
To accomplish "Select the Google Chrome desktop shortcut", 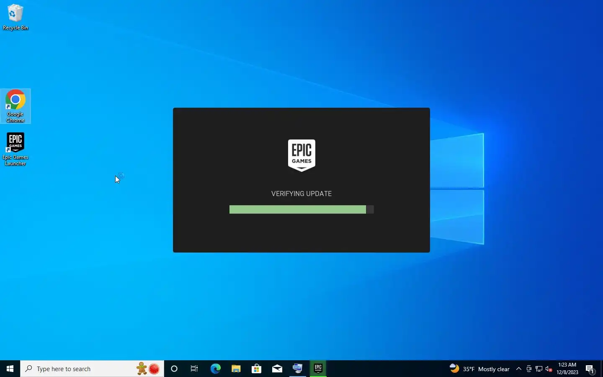I will [x=15, y=106].
